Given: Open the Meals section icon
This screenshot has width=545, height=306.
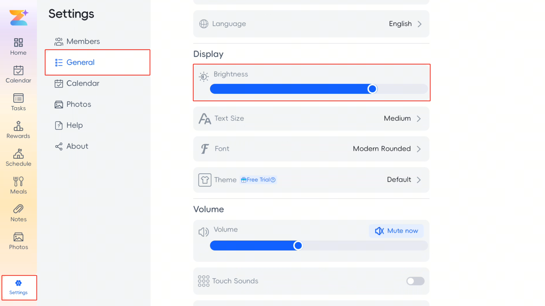Looking at the screenshot, I should coord(18,182).
